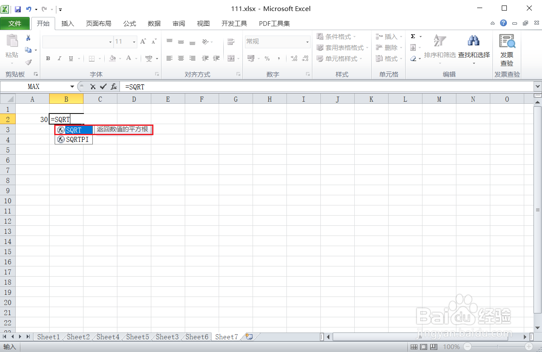Toggle Bold formatting
This screenshot has width=542, height=352.
pyautogui.click(x=48, y=58)
